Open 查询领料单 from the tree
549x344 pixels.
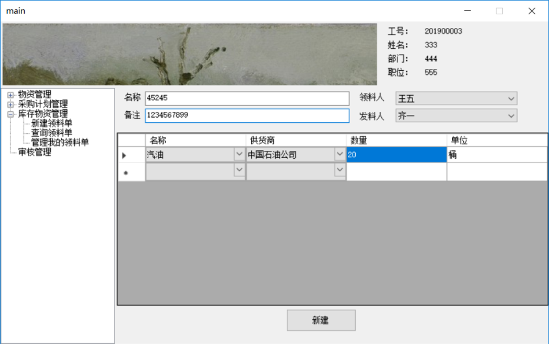51,133
